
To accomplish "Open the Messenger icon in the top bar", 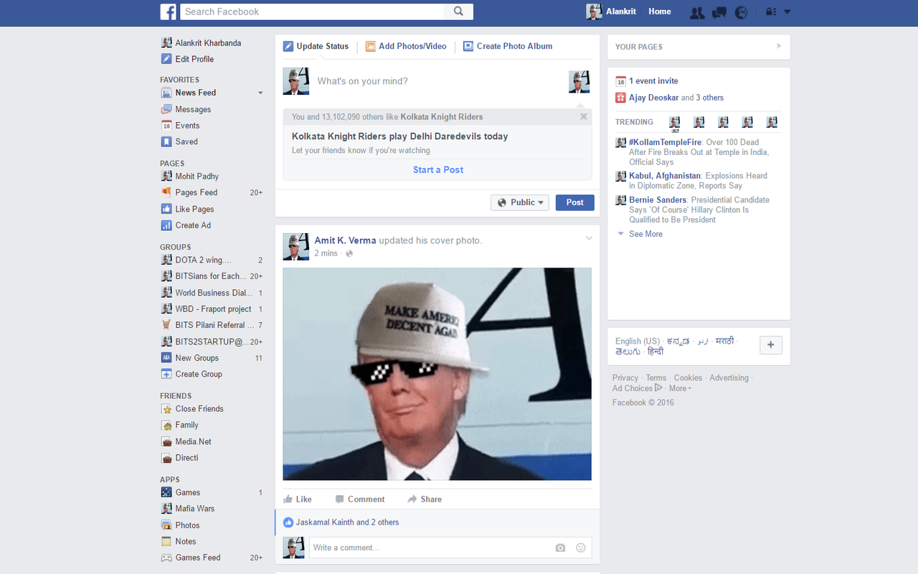I will pyautogui.click(x=719, y=11).
